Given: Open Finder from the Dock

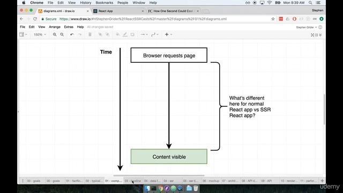Looking at the screenshot, I should [147, 188].
